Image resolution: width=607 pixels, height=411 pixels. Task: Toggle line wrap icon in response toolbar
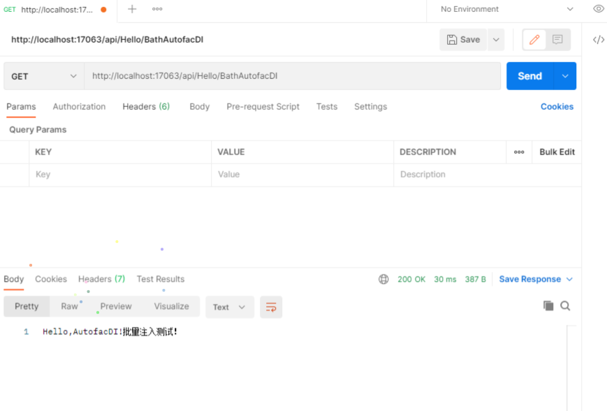click(271, 307)
